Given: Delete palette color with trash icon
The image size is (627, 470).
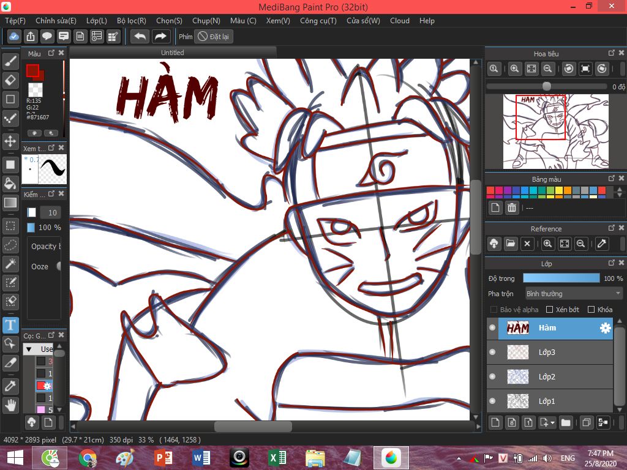Looking at the screenshot, I should pos(512,208).
